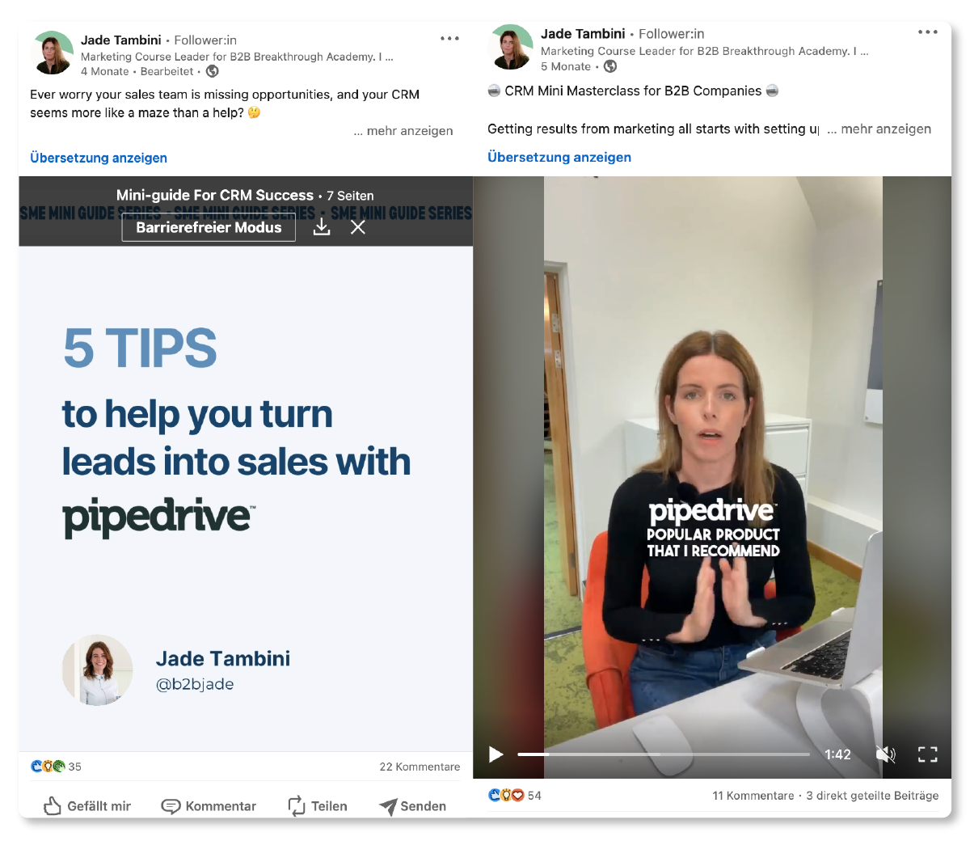Switch the video to fullscreen
970x845 pixels.
[x=928, y=754]
